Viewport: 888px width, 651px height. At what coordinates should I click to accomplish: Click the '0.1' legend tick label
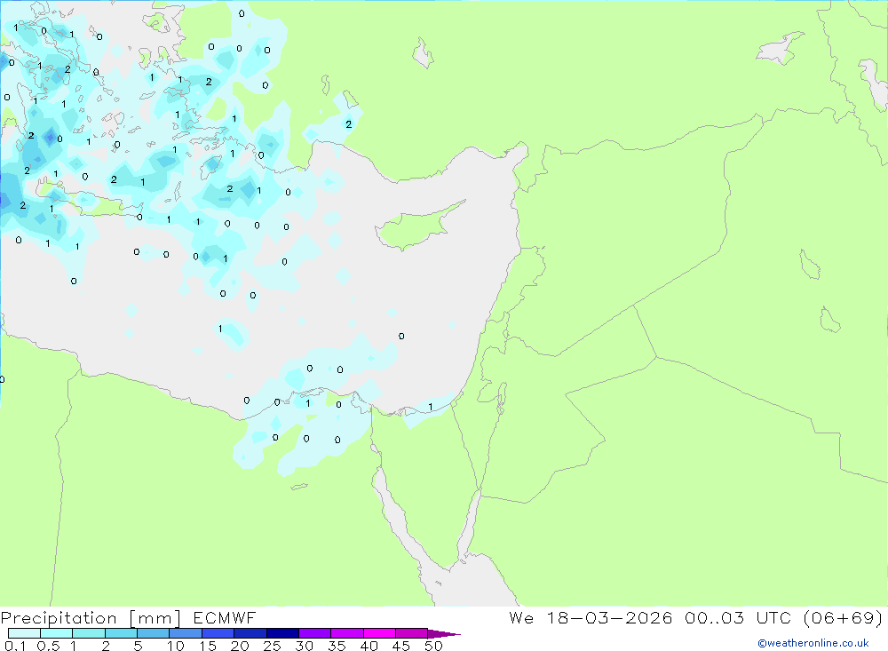[15, 646]
